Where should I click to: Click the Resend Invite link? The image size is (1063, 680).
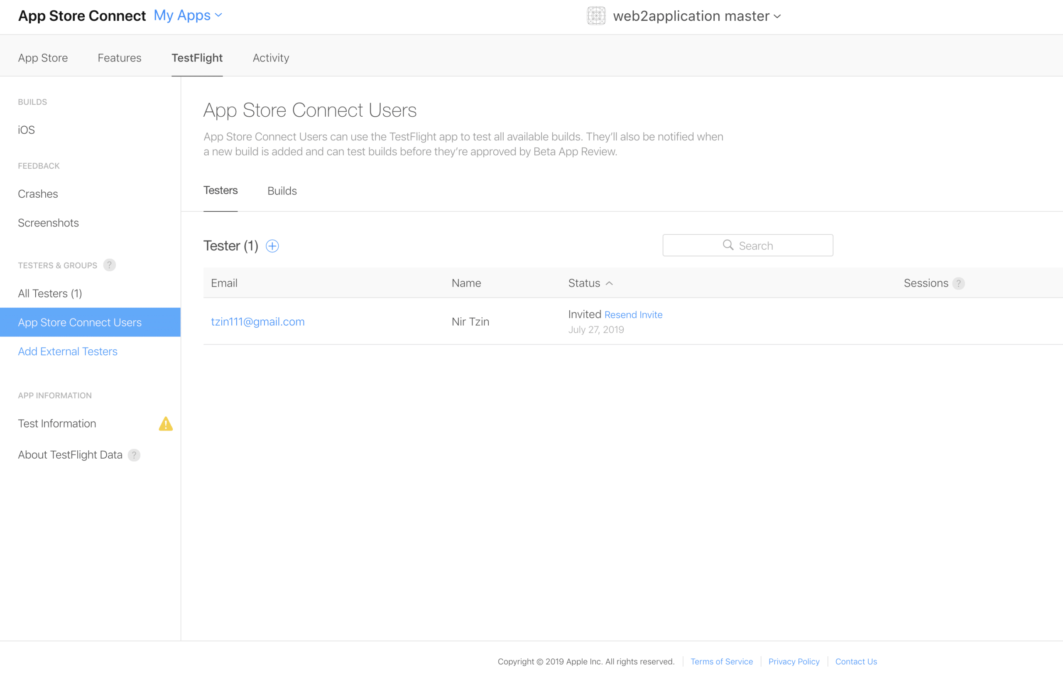pyautogui.click(x=633, y=315)
